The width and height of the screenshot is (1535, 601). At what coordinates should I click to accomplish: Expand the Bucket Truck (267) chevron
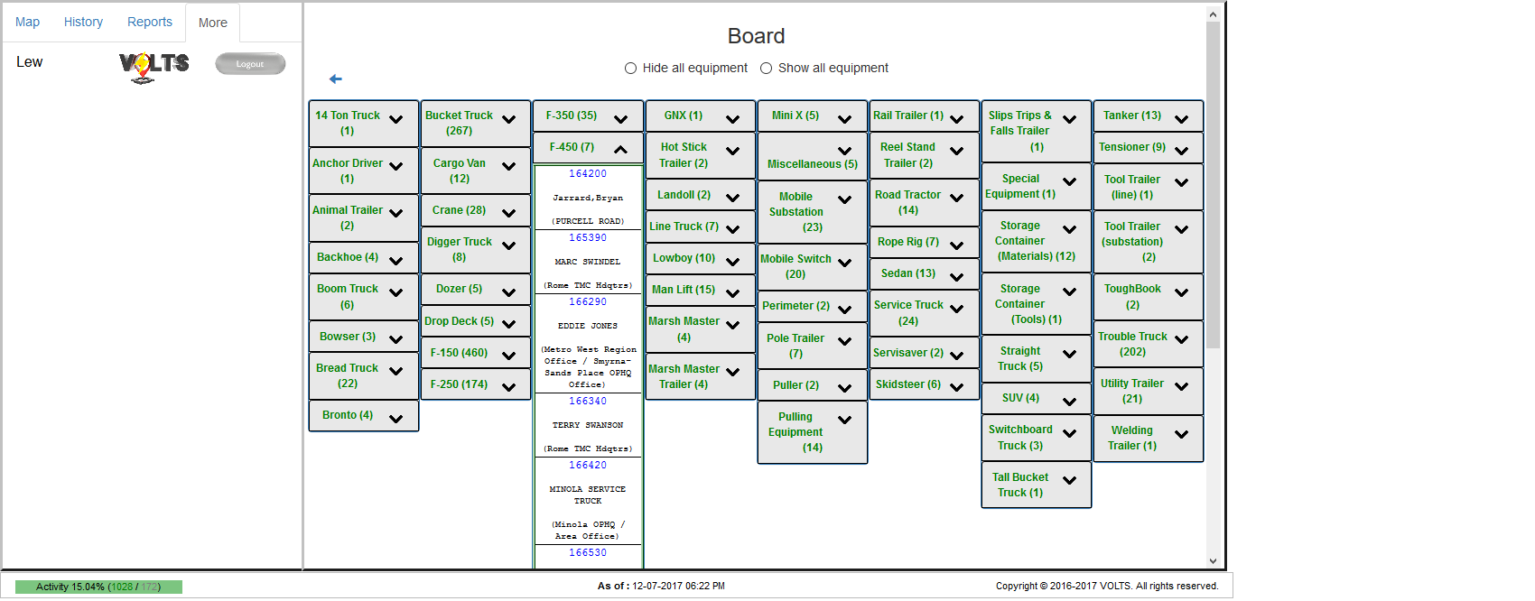point(508,120)
